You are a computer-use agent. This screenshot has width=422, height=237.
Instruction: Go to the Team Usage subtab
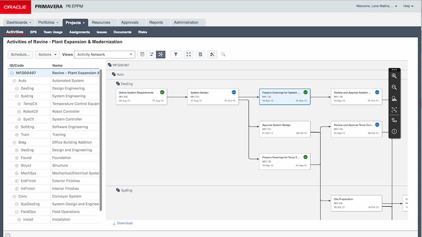pos(53,32)
